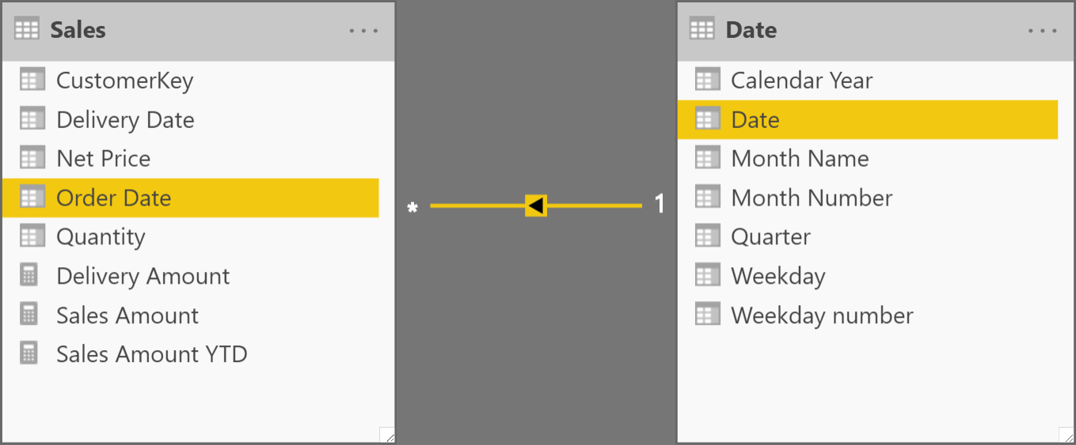
Task: Select the Date field in Date table
Action: pos(868,119)
